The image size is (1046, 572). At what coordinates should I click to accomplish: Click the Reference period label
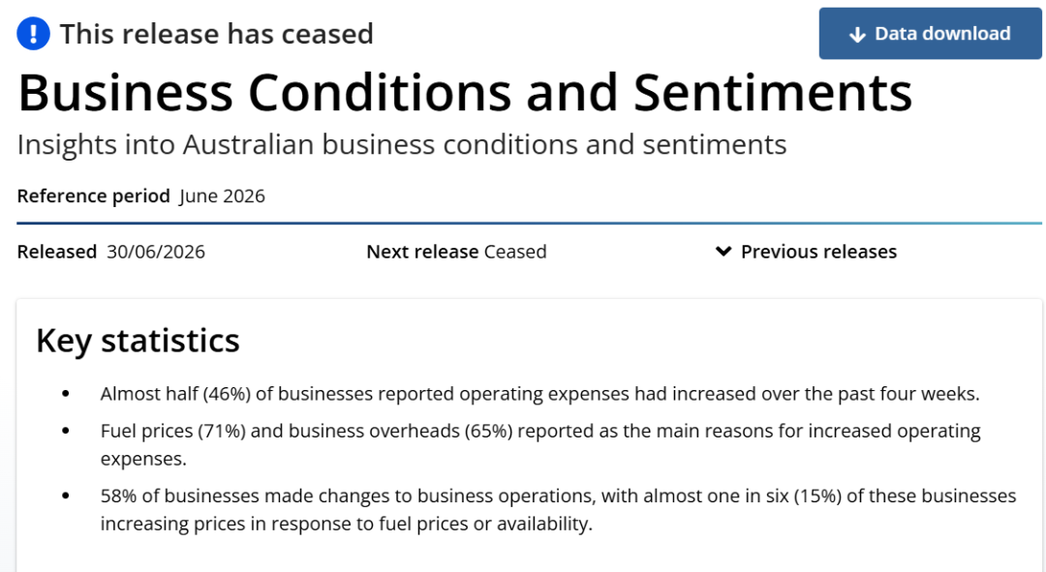(93, 196)
